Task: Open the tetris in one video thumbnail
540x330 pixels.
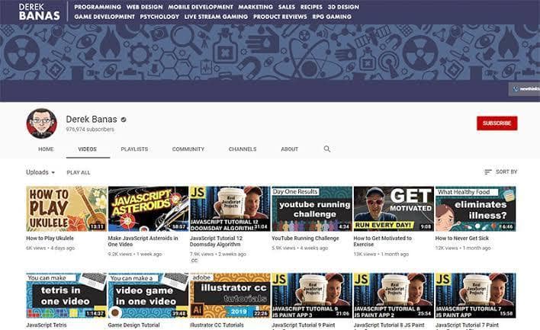Action: coord(66,296)
